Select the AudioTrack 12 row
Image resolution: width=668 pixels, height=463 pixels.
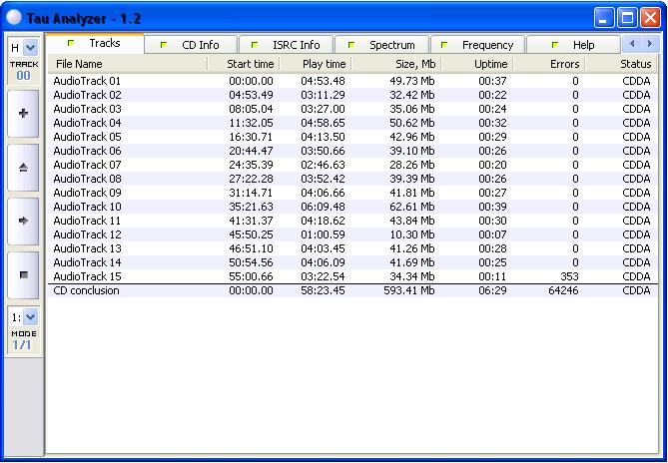352,234
